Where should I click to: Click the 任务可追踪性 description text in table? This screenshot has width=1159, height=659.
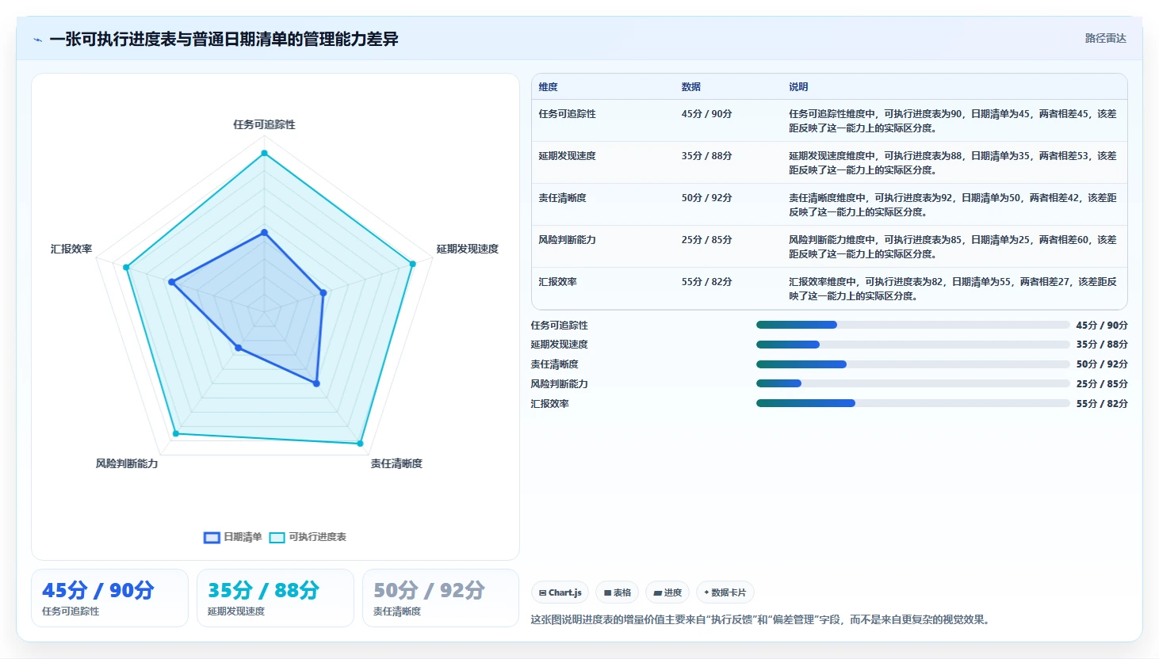tap(952, 121)
